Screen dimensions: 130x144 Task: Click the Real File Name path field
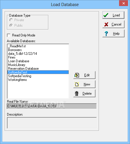tap(52, 106)
